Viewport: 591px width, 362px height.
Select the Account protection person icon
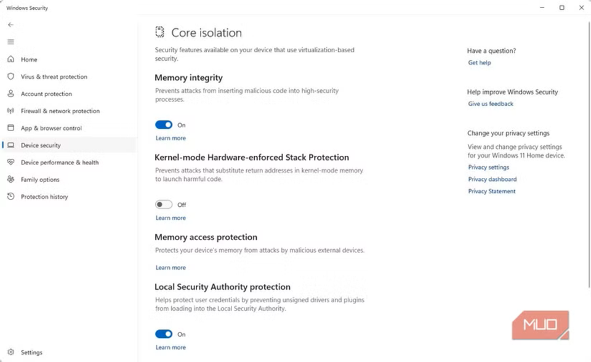[x=10, y=94]
